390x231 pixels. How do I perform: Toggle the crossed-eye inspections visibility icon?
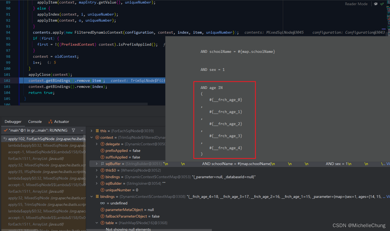click(376, 4)
